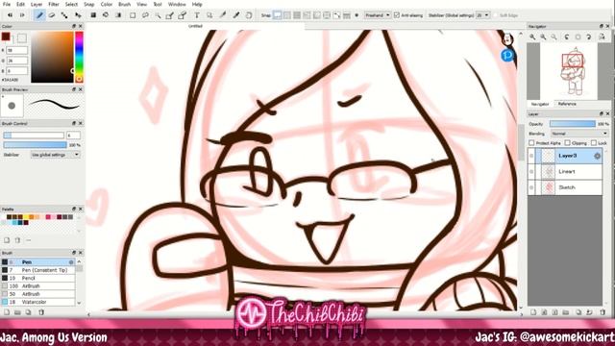Click the Navigator preview thumbnail

[x=569, y=71]
